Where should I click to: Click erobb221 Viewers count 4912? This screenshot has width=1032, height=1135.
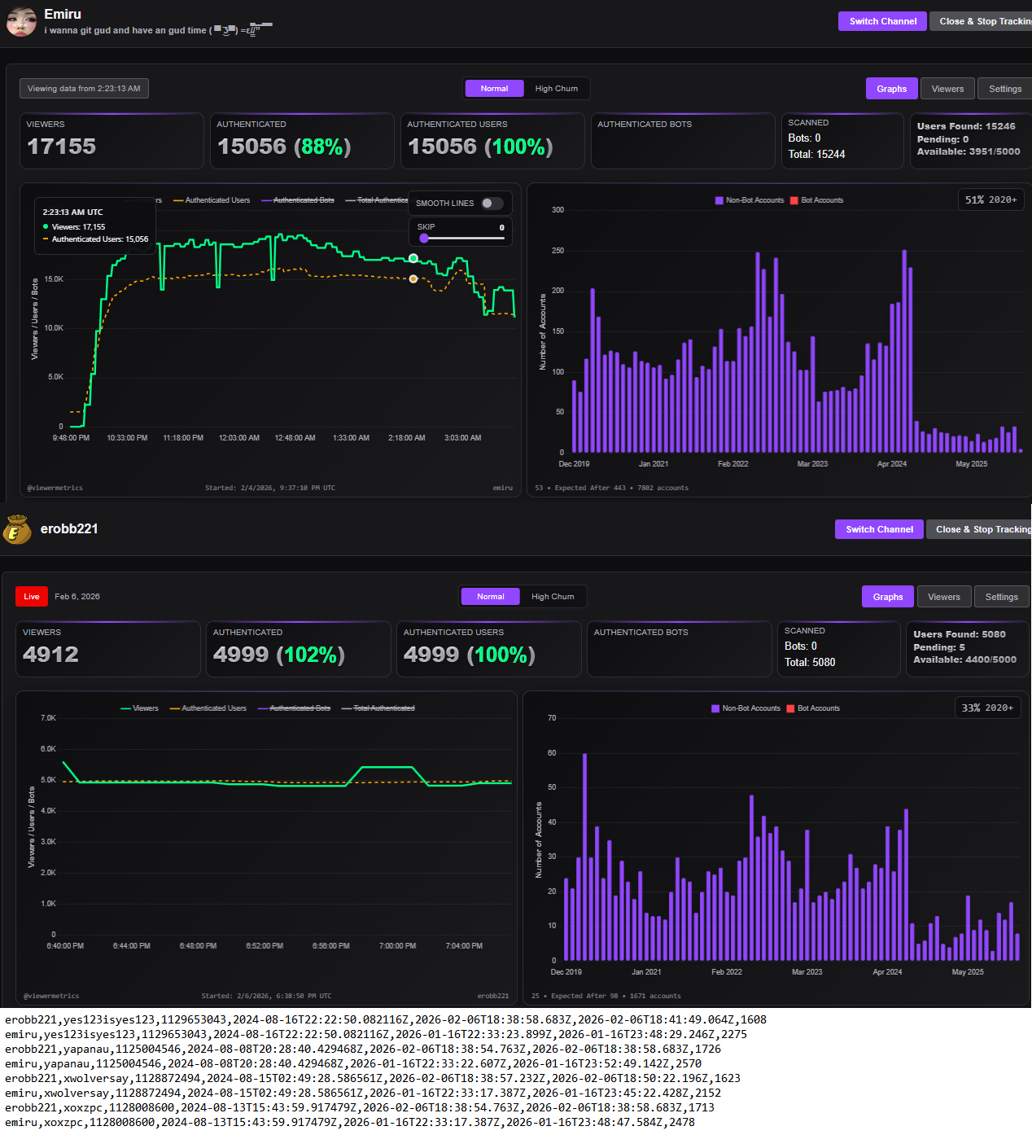point(50,655)
